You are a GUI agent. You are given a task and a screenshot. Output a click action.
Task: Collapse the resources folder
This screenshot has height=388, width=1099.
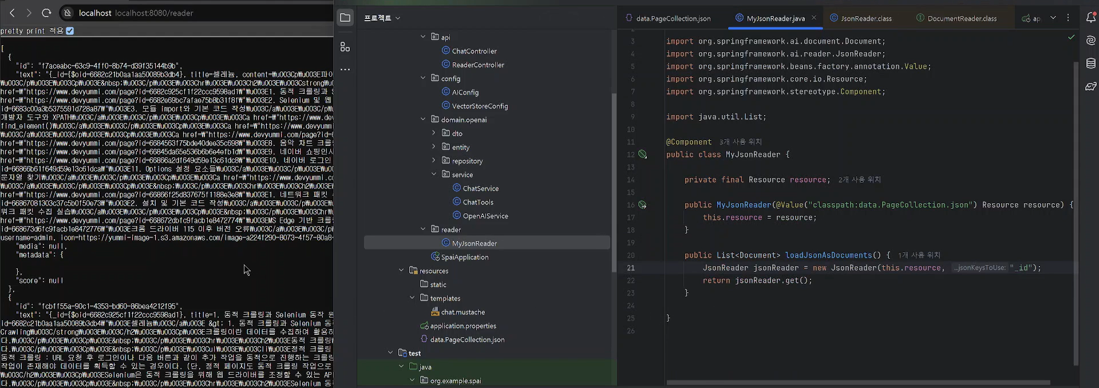(x=401, y=270)
